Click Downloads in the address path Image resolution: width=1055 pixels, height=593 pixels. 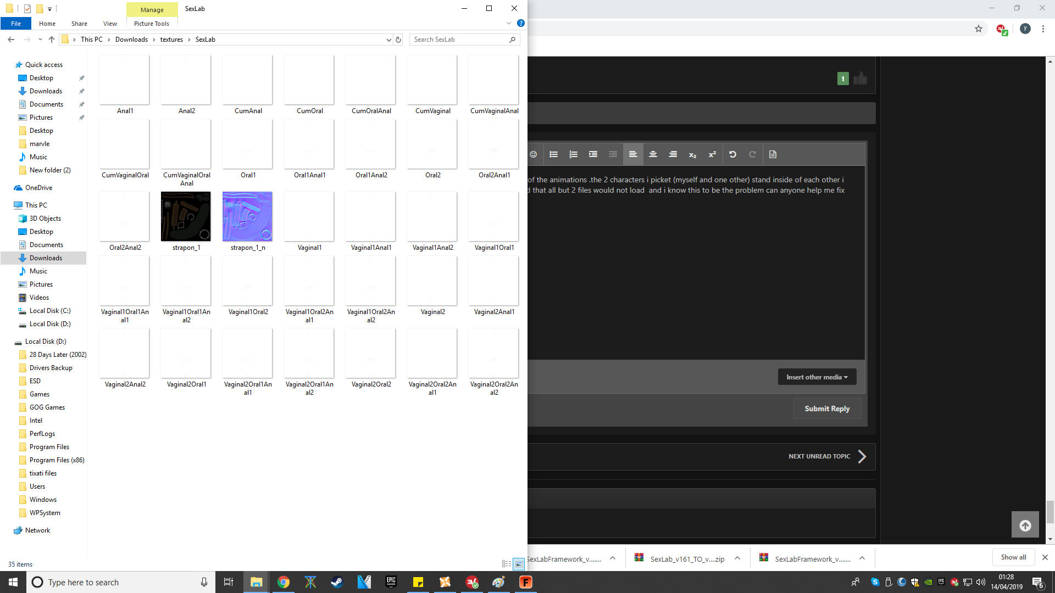[131, 40]
